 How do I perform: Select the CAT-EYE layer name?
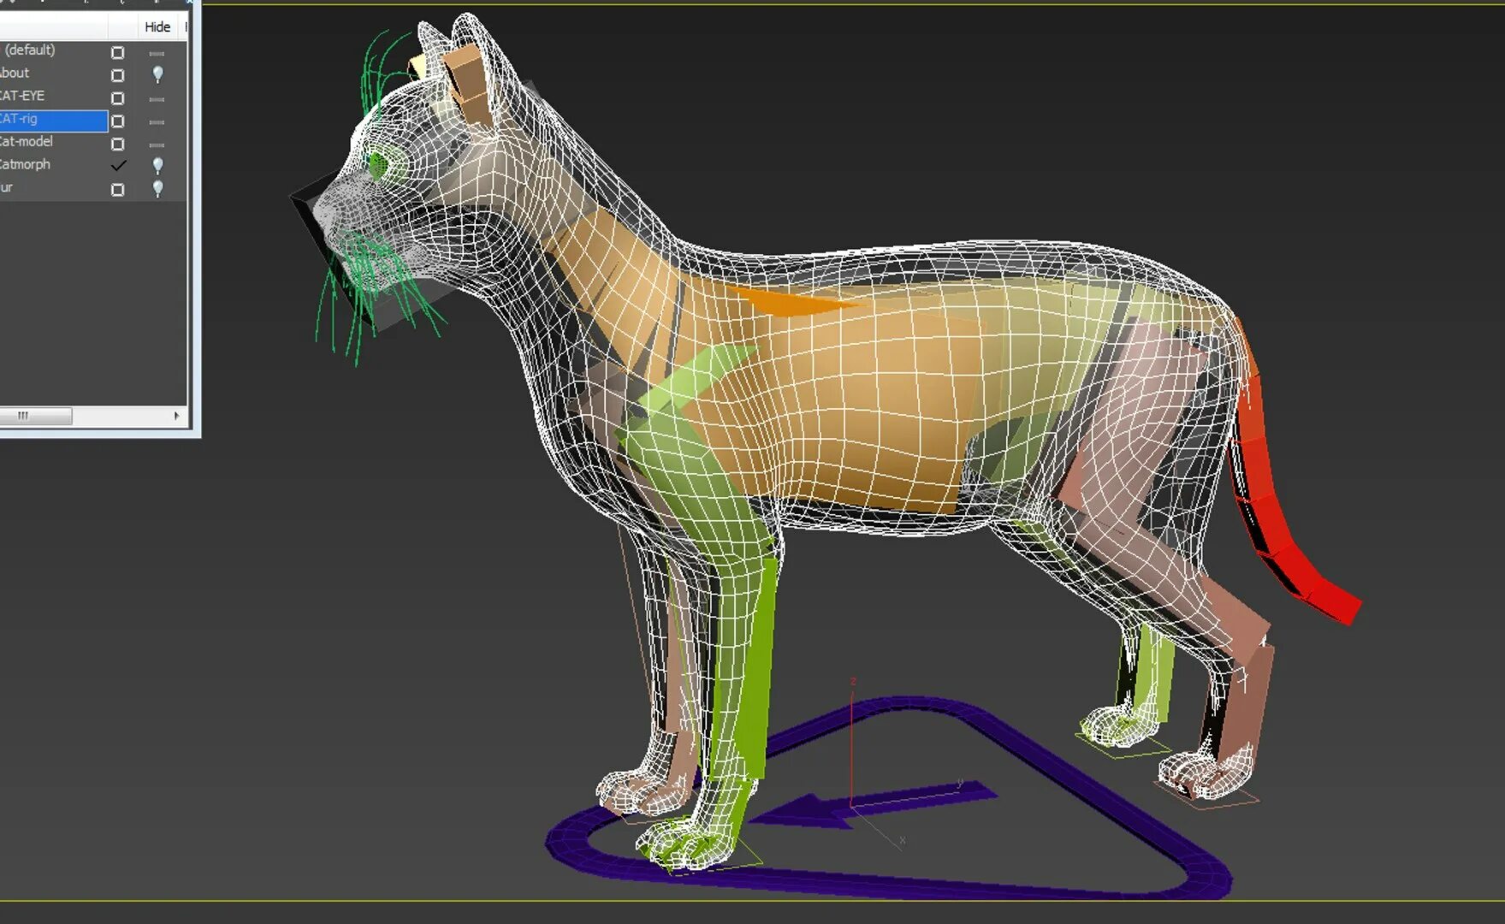22,96
